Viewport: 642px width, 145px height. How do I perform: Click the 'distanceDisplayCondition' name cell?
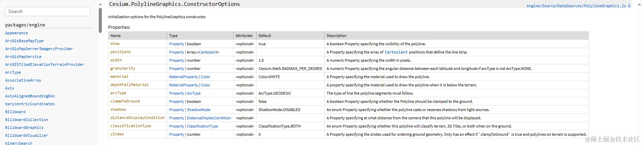click(138, 118)
